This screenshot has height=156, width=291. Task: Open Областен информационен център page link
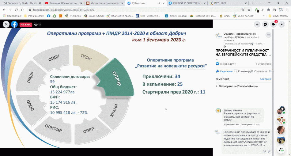tap(240, 35)
